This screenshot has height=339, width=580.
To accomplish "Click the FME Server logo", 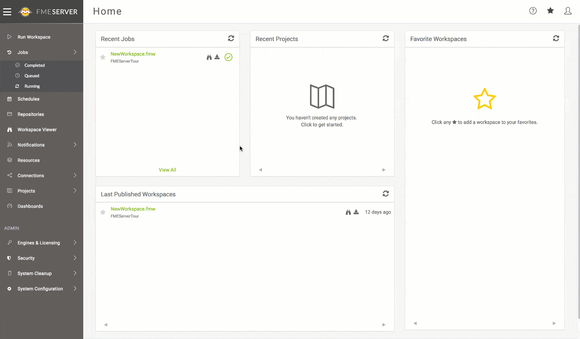I will [x=48, y=12].
